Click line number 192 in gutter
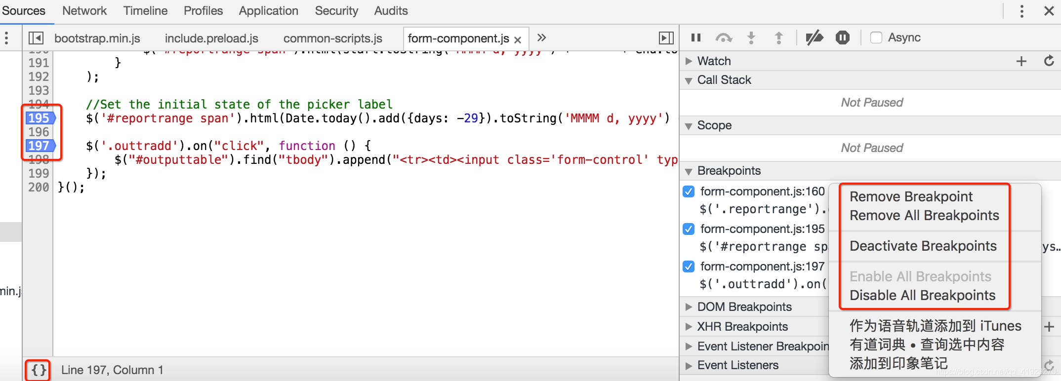Screen dimensions: 1061x381 [39, 76]
